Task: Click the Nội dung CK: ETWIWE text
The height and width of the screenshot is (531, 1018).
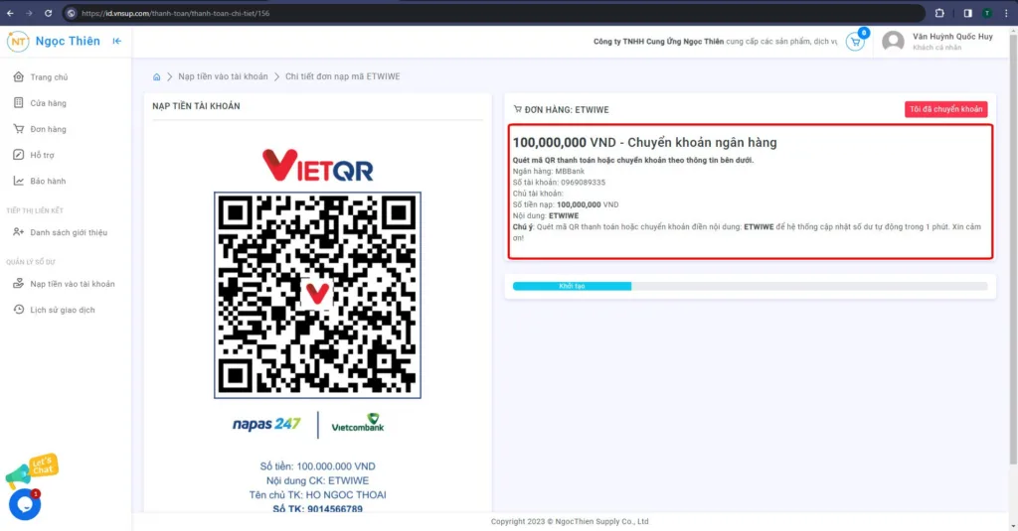Action: [317, 480]
